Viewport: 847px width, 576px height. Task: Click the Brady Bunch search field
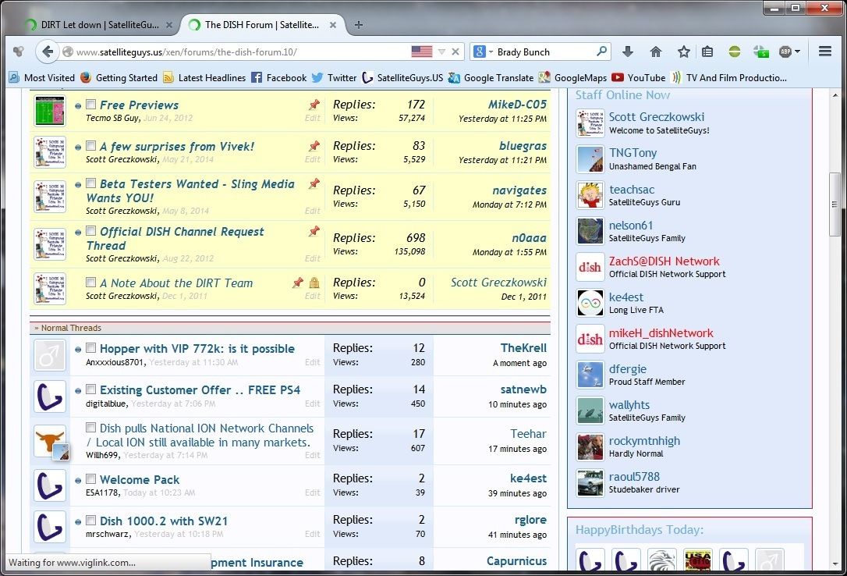pyautogui.click(x=544, y=52)
